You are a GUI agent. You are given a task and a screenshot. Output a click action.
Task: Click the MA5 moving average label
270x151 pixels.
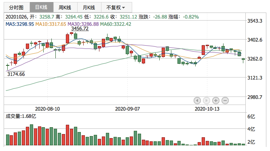pyautogui.click(x=20, y=24)
